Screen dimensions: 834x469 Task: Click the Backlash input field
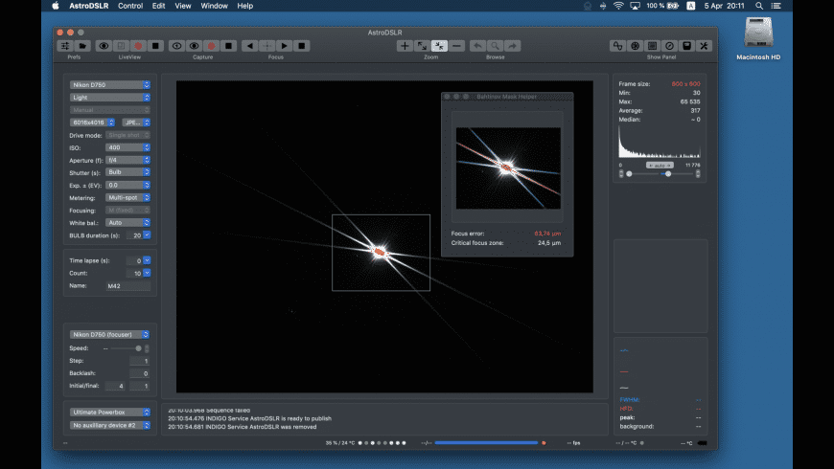(x=139, y=373)
